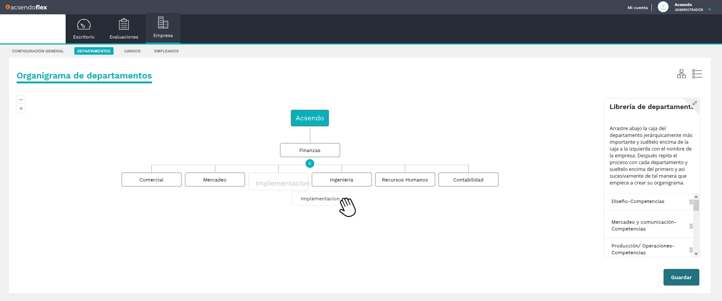Open the Escritorio dashboard tab
This screenshot has width=722, height=301.
point(84,29)
